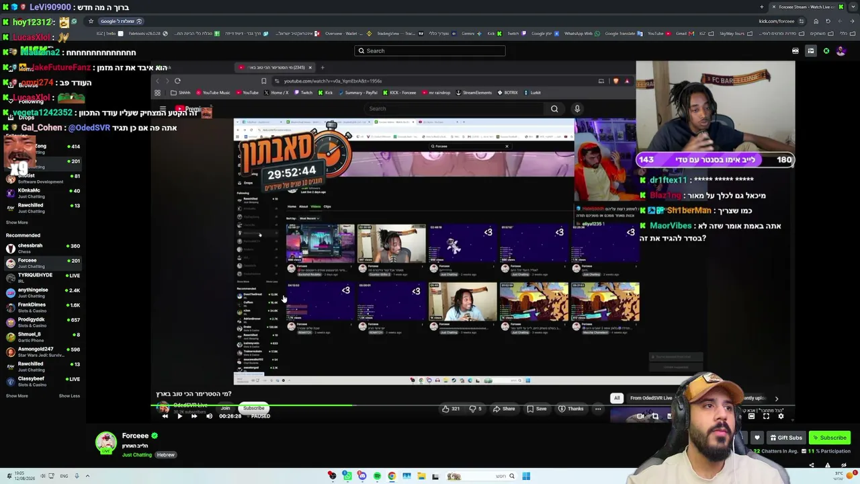The height and width of the screenshot is (484, 860).
Task: Expand Show More under the Following list
Action: click(x=17, y=223)
